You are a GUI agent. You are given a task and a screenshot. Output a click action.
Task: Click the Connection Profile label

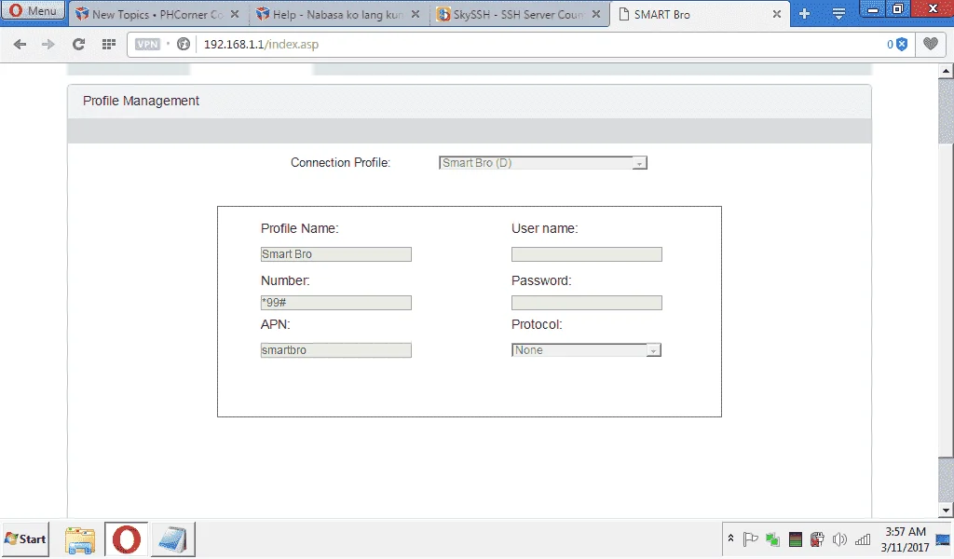tap(340, 162)
